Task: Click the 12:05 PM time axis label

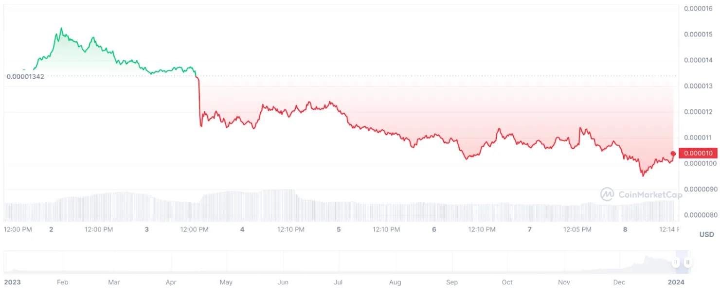Action: (x=577, y=229)
